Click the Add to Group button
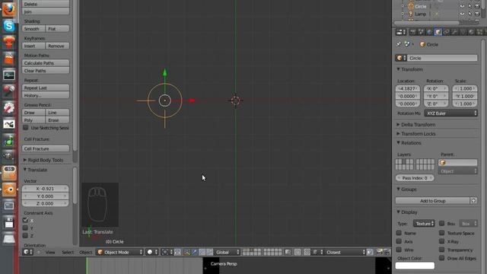Screen dimensions: 487x274 coord(433,201)
